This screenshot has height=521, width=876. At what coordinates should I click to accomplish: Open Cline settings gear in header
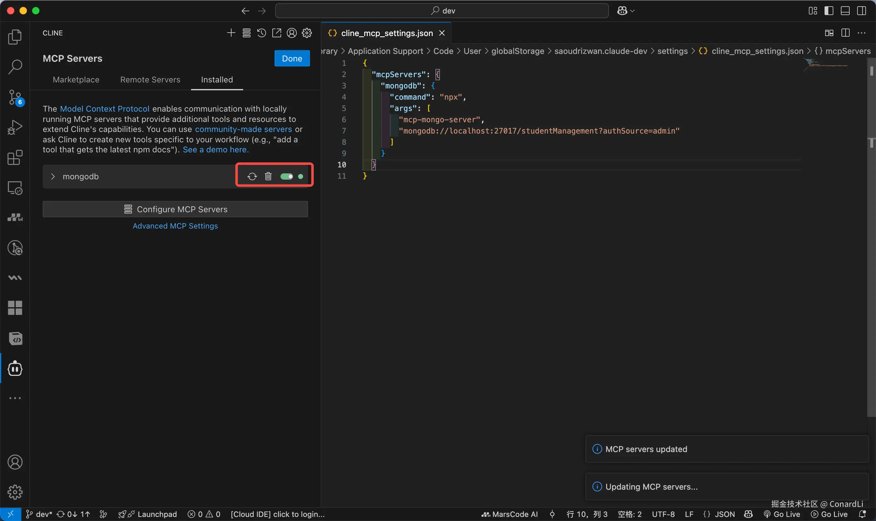(307, 33)
